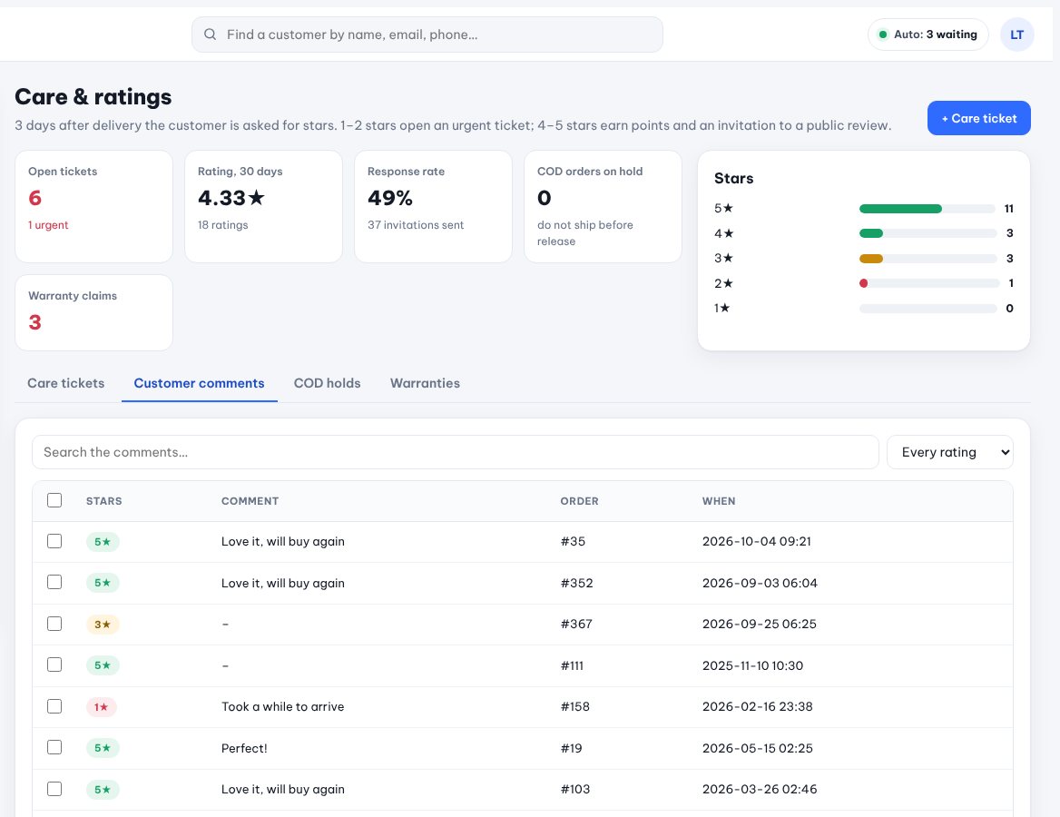Open the Every rating dropdown
The image size is (1060, 817).
click(x=950, y=452)
